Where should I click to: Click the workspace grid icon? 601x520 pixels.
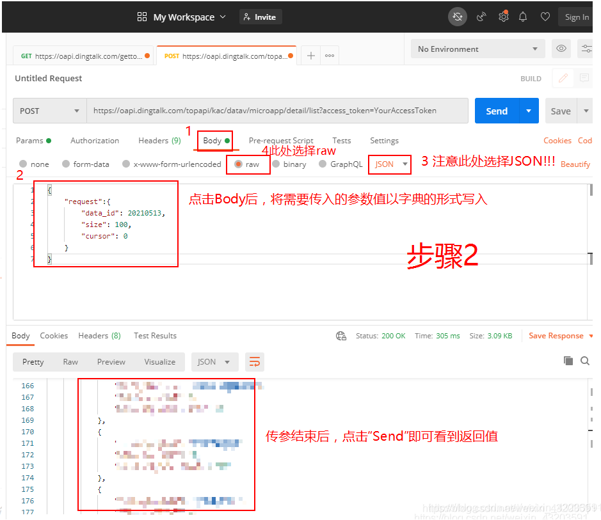pos(142,17)
